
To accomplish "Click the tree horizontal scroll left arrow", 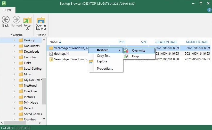I will click(x=2, y=123).
